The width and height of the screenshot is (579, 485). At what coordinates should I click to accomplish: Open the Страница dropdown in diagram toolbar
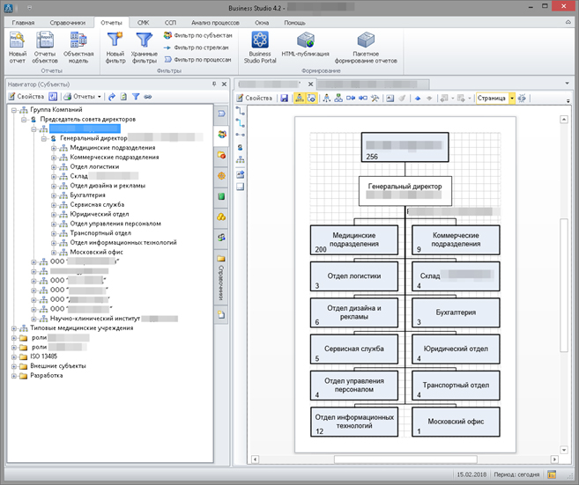point(513,99)
